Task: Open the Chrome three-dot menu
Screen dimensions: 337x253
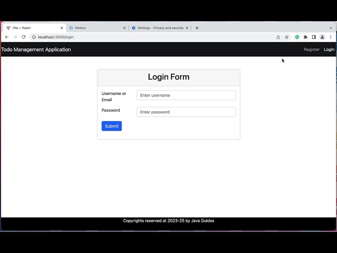Action: pos(331,37)
